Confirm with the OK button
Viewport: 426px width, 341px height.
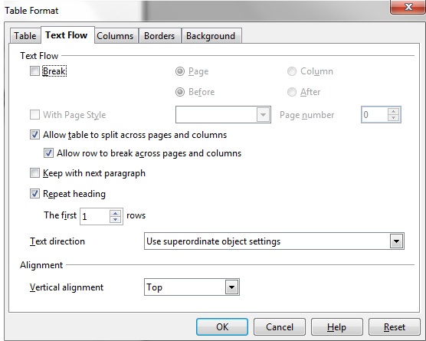tap(222, 327)
